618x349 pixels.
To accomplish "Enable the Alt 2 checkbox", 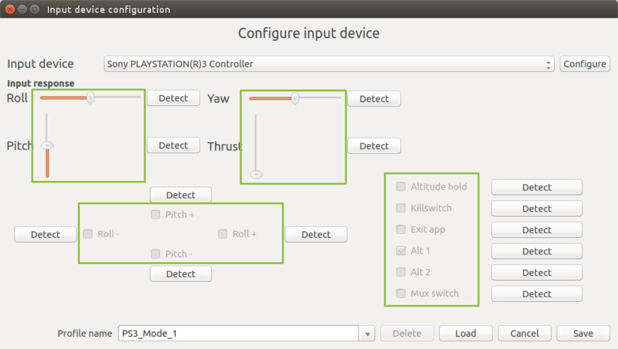I will click(x=401, y=272).
